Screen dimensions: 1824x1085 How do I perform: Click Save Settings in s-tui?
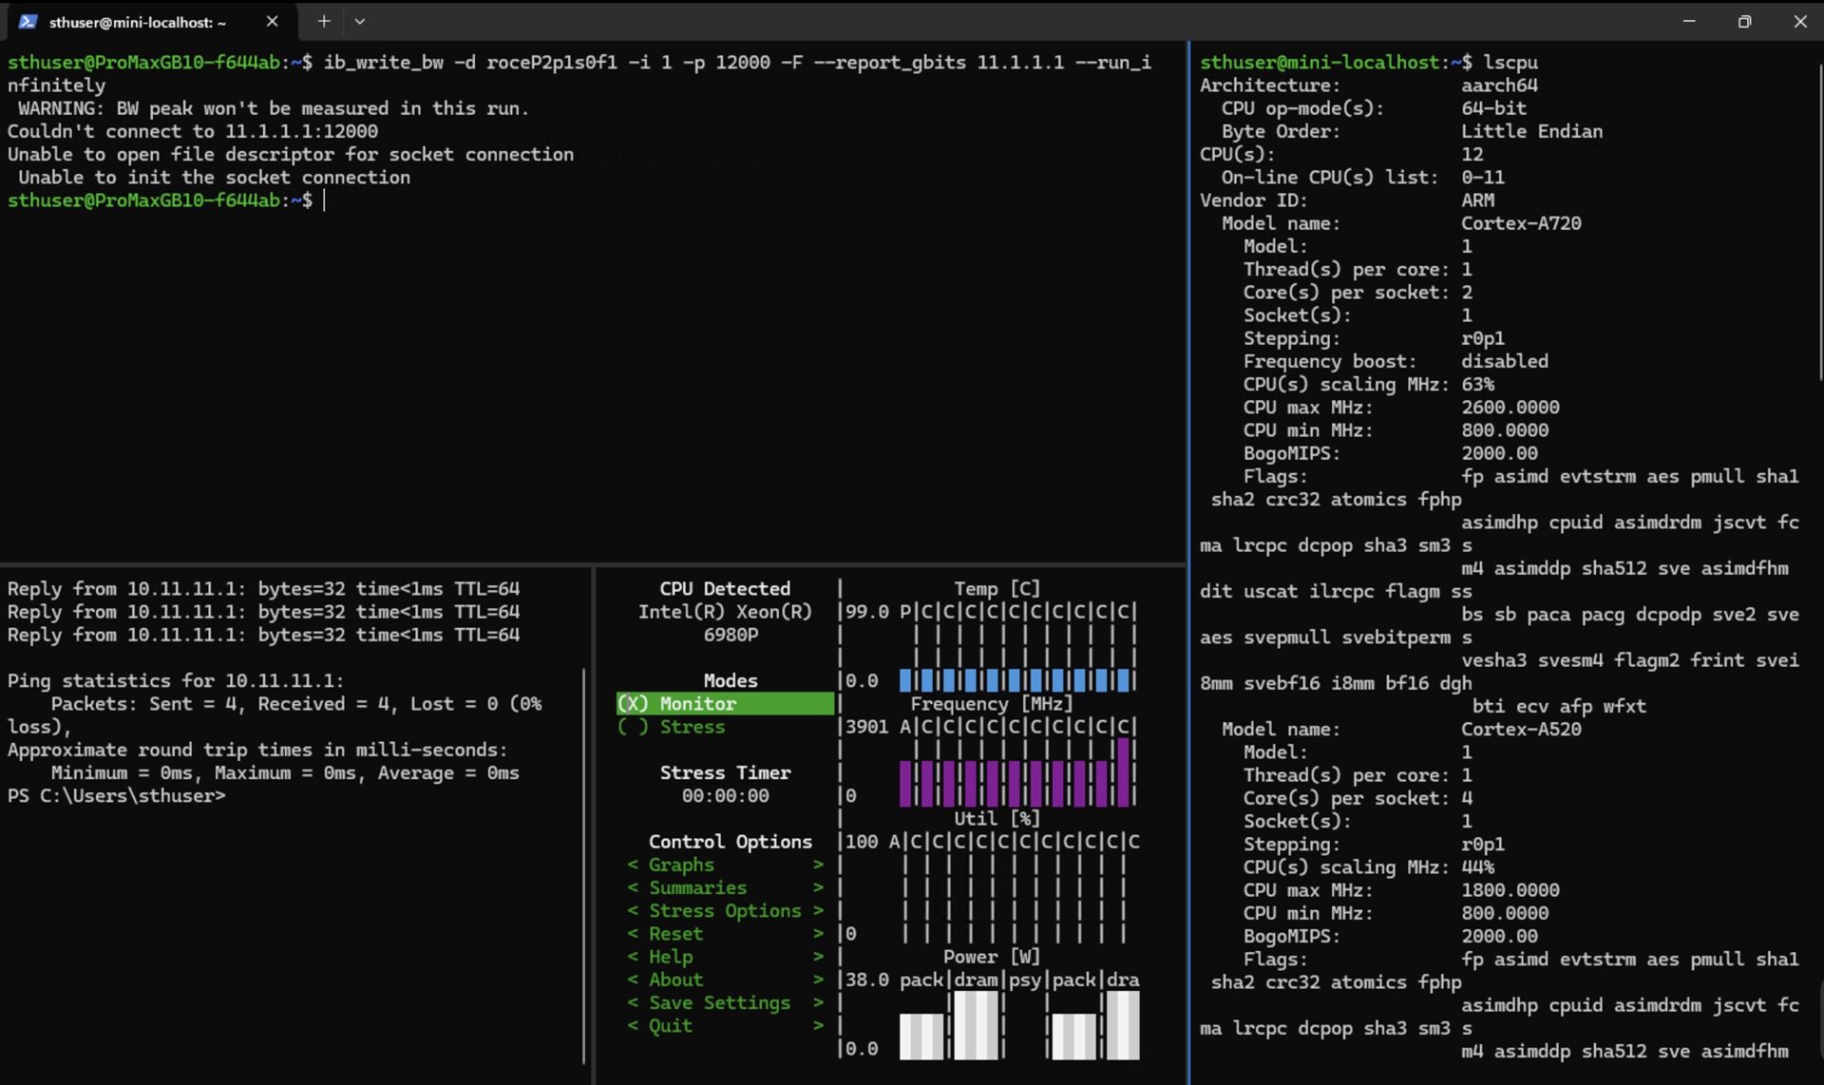coord(718,1002)
